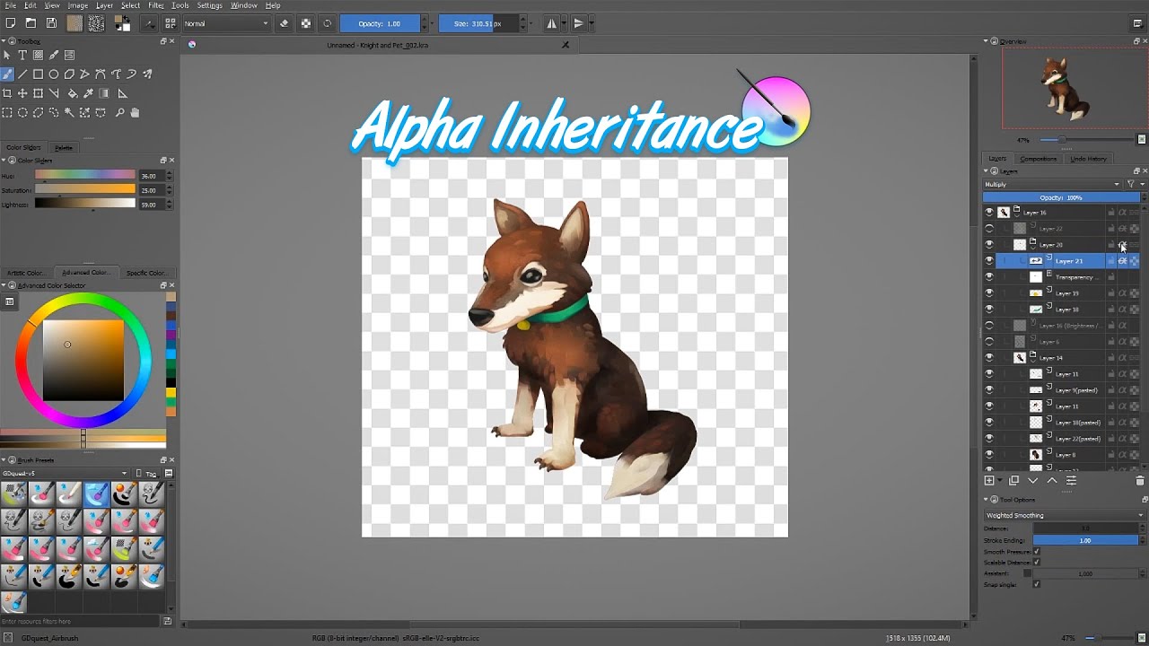Viewport: 1149px width, 646px height.
Task: Activate the Elliptical selection tool
Action: [x=22, y=113]
